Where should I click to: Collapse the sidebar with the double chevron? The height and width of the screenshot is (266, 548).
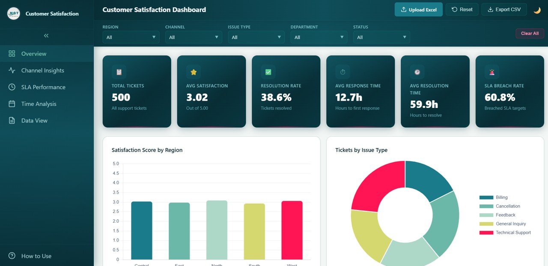point(46,36)
